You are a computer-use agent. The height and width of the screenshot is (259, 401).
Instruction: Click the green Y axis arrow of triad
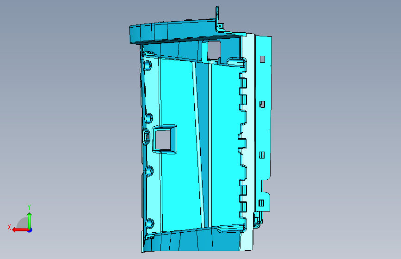(x=30, y=220)
